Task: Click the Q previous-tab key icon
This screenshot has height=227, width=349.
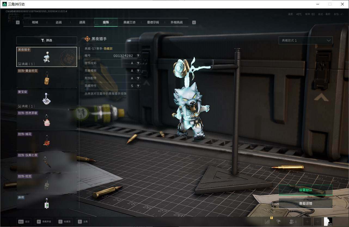Action: (x=18, y=23)
